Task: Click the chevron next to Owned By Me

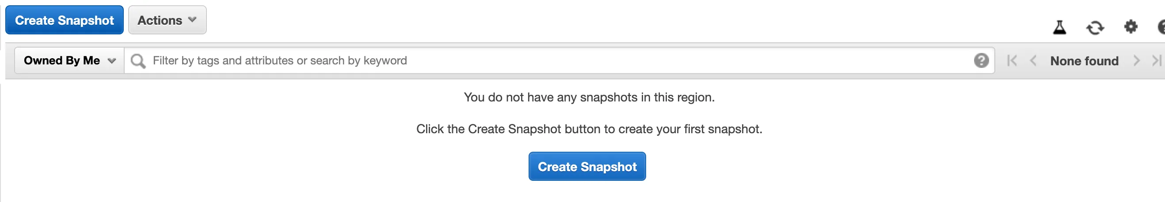Action: tap(112, 61)
